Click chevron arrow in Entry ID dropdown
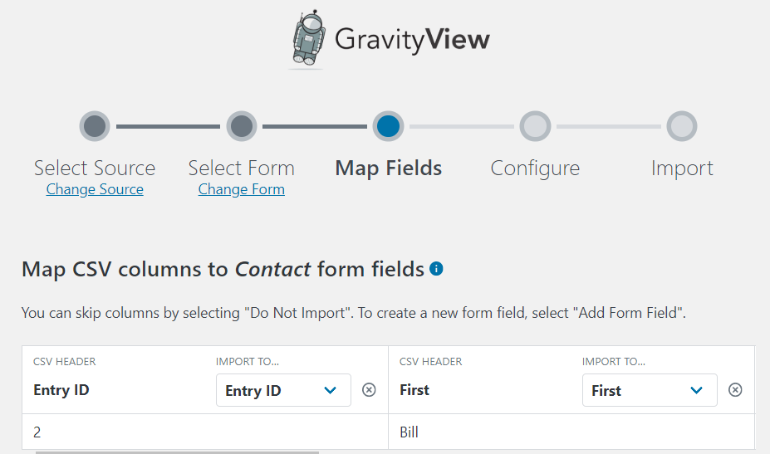 (330, 390)
